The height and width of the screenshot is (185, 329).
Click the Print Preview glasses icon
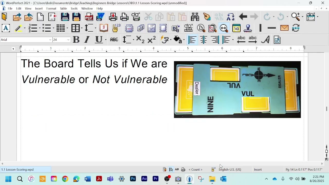136,17
